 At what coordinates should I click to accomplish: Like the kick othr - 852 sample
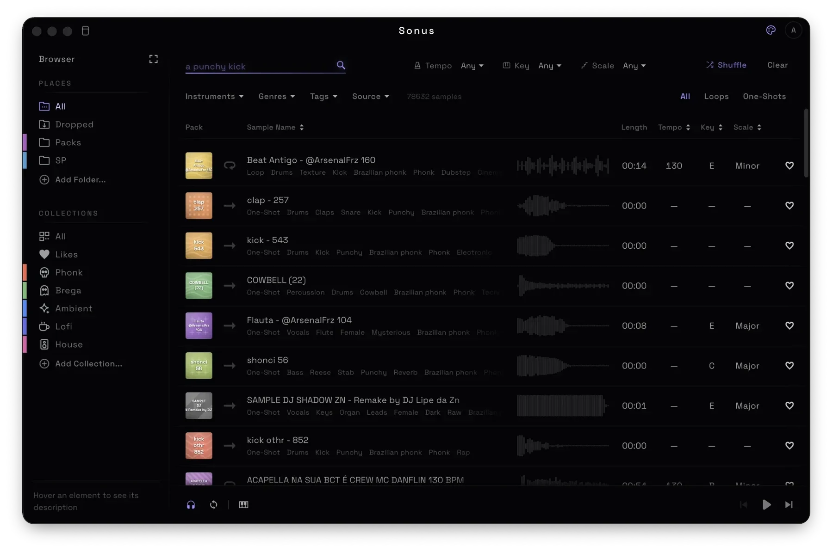tap(789, 446)
